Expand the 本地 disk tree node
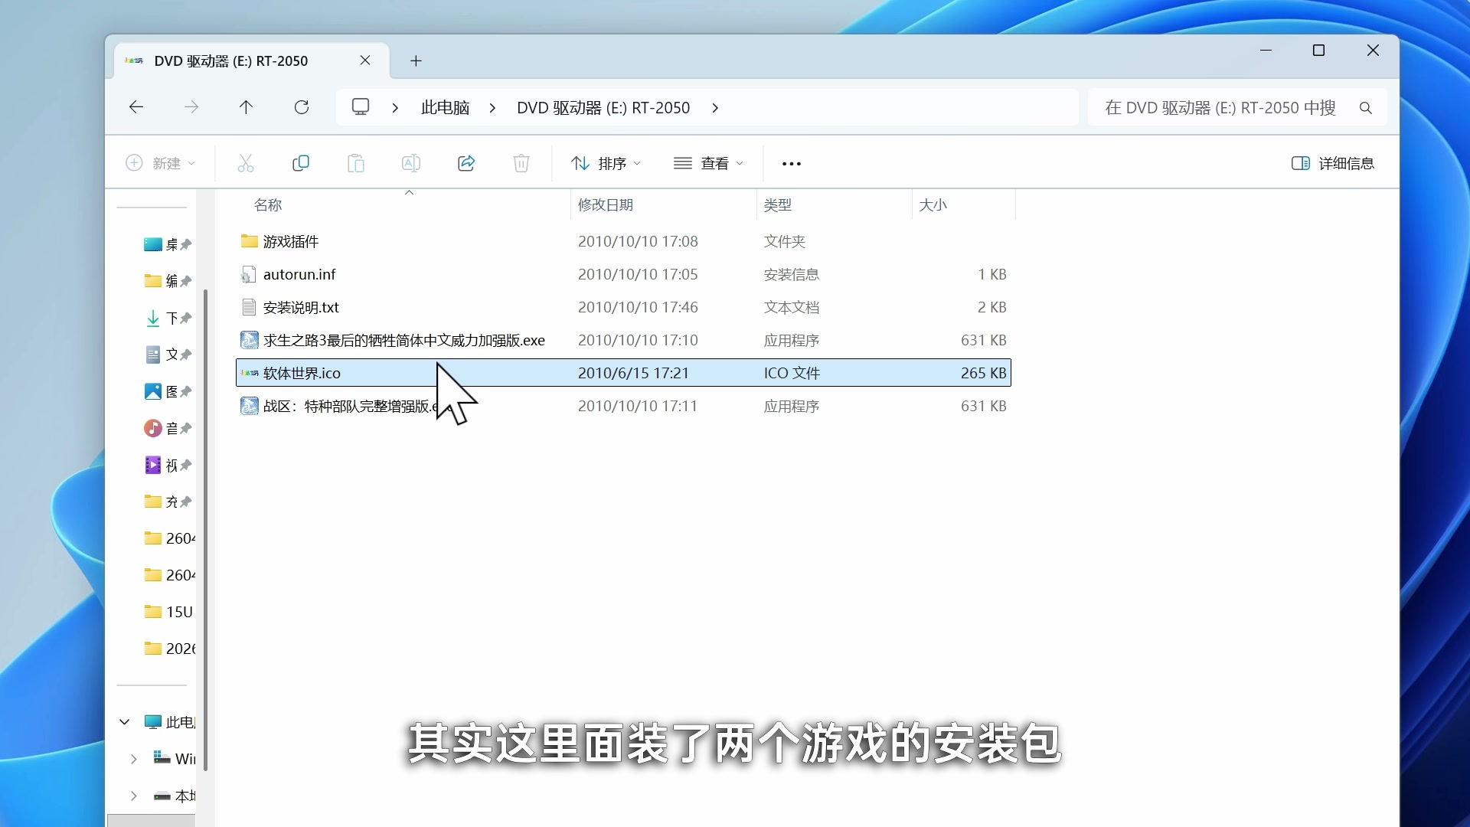The image size is (1470, 827). click(134, 796)
